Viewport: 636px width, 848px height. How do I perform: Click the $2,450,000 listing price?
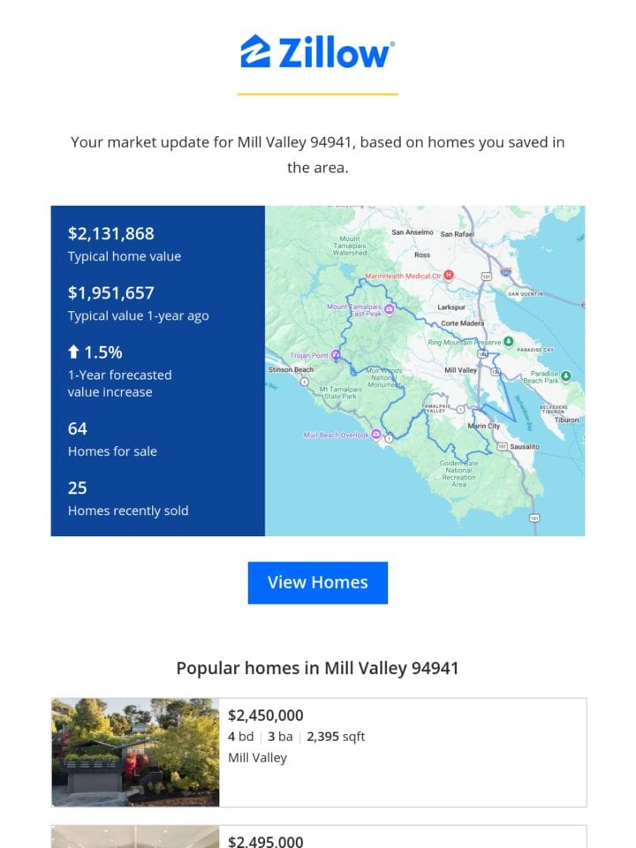pyautogui.click(x=266, y=715)
